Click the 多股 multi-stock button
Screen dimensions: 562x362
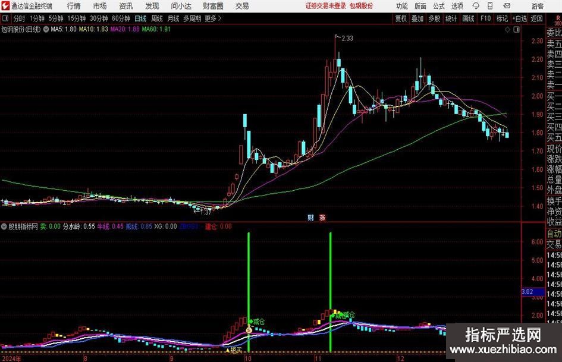tap(434, 18)
